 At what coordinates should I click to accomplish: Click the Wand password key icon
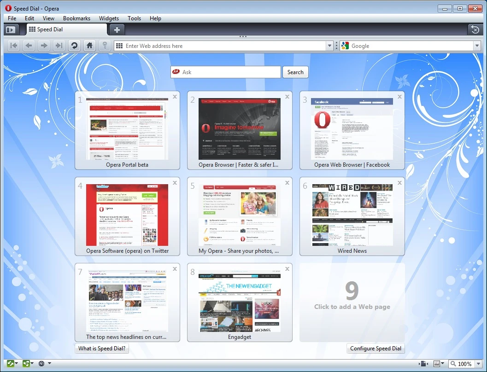(105, 46)
